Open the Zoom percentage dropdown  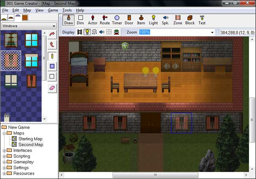(x=212, y=32)
